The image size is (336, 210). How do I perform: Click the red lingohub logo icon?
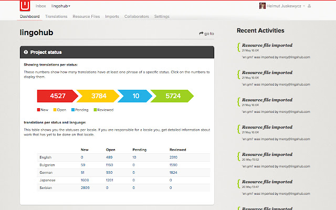[x=25, y=6]
